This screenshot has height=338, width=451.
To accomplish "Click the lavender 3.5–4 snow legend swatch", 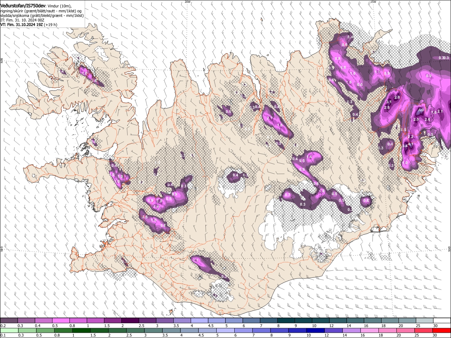I will click(182, 321).
